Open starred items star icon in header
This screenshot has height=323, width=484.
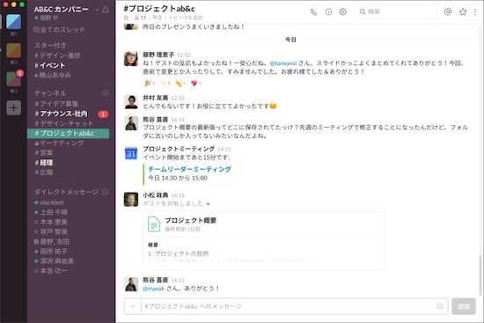pos(463,11)
